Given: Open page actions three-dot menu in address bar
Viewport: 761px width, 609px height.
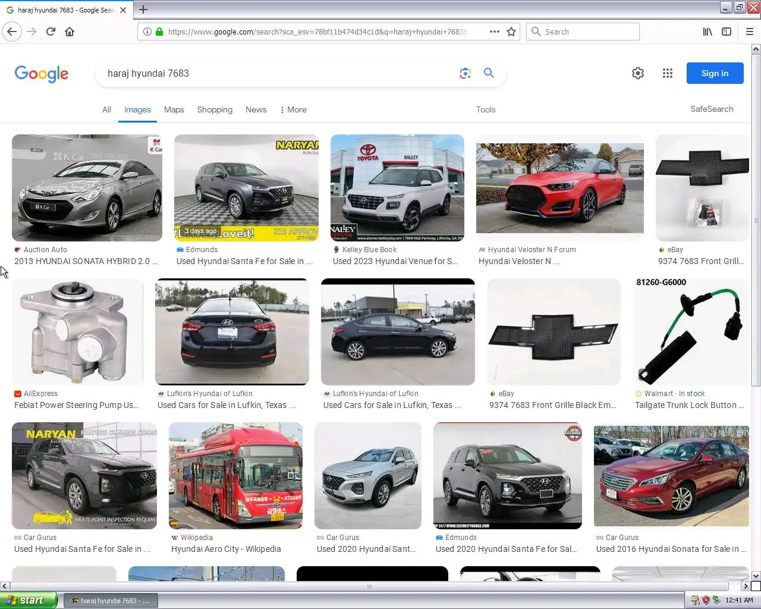Looking at the screenshot, I should [495, 32].
